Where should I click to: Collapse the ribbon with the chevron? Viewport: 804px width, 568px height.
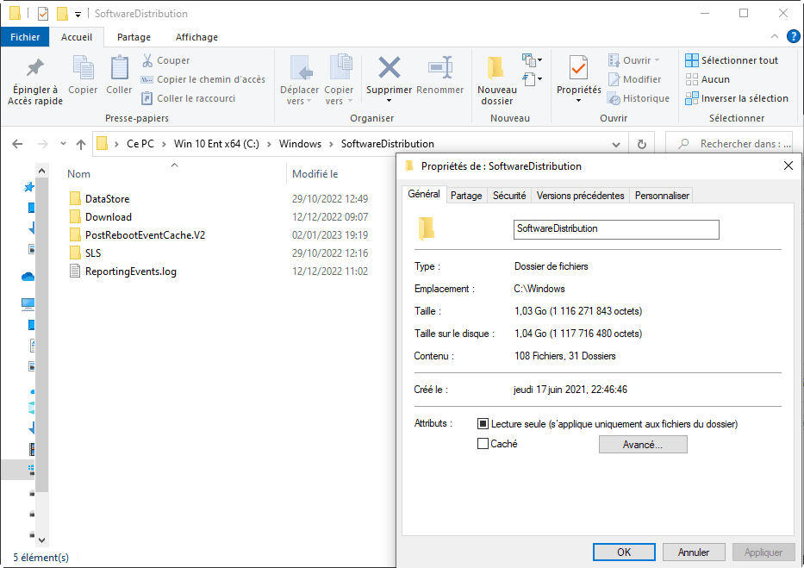pyautogui.click(x=774, y=36)
